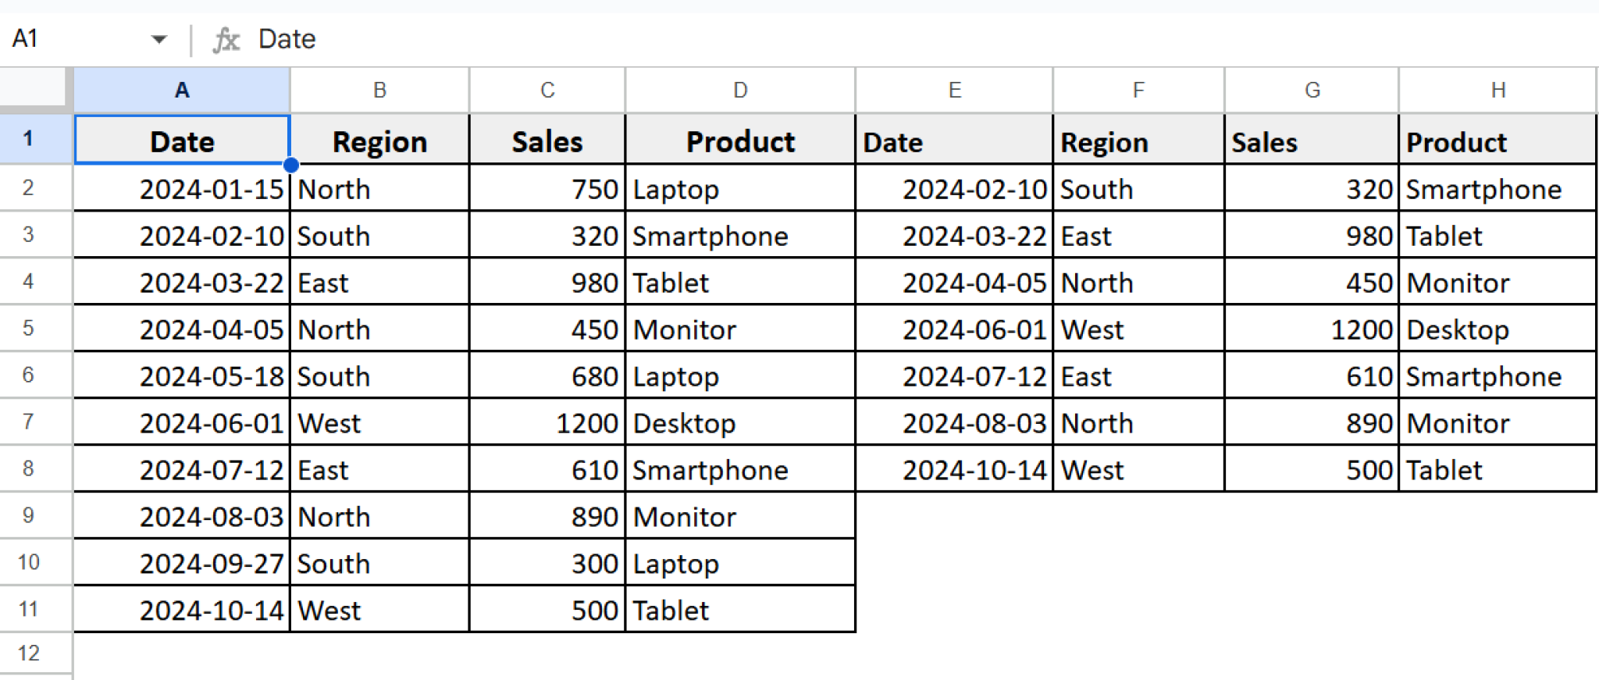Open the Name Box dropdown arrow

160,38
